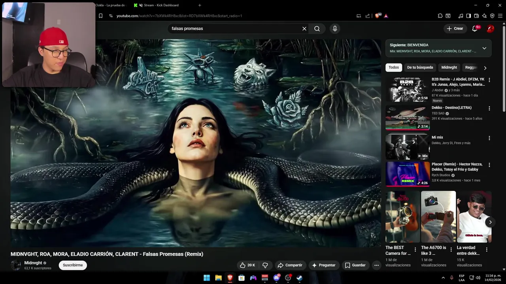The width and height of the screenshot is (506, 284).
Task: Click the Compartir share button
Action: pyautogui.click(x=290, y=265)
